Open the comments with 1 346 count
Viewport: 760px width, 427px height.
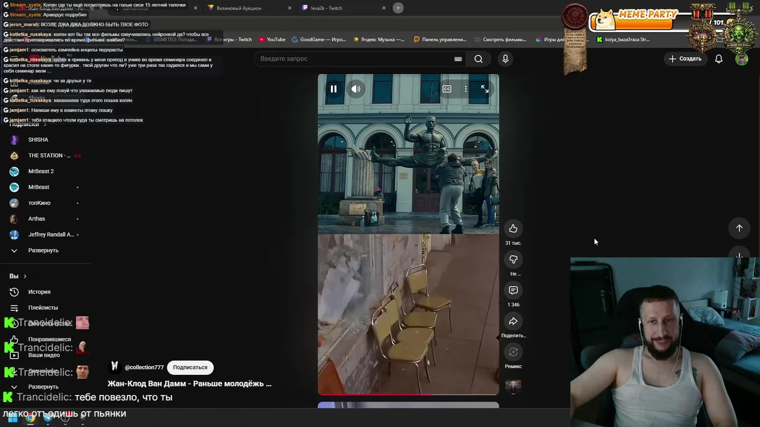[x=513, y=290]
